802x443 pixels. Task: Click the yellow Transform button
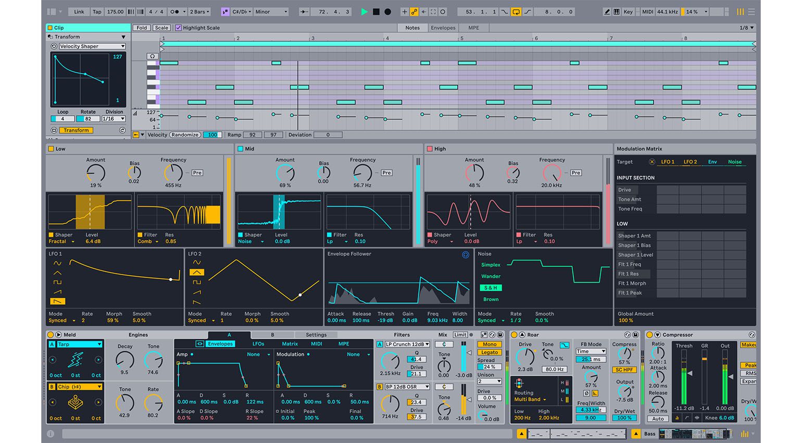76,130
